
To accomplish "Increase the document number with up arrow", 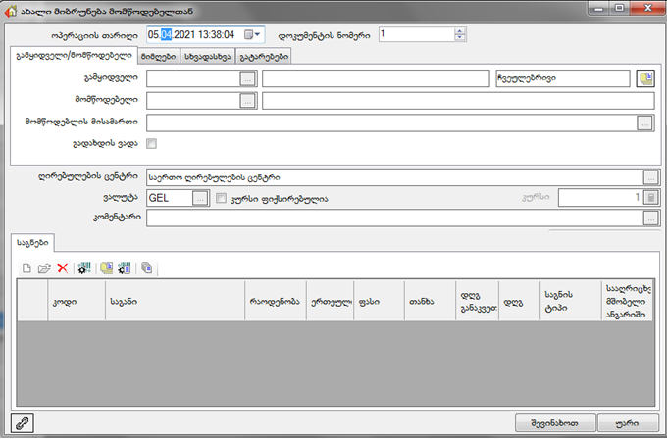I will [458, 30].
